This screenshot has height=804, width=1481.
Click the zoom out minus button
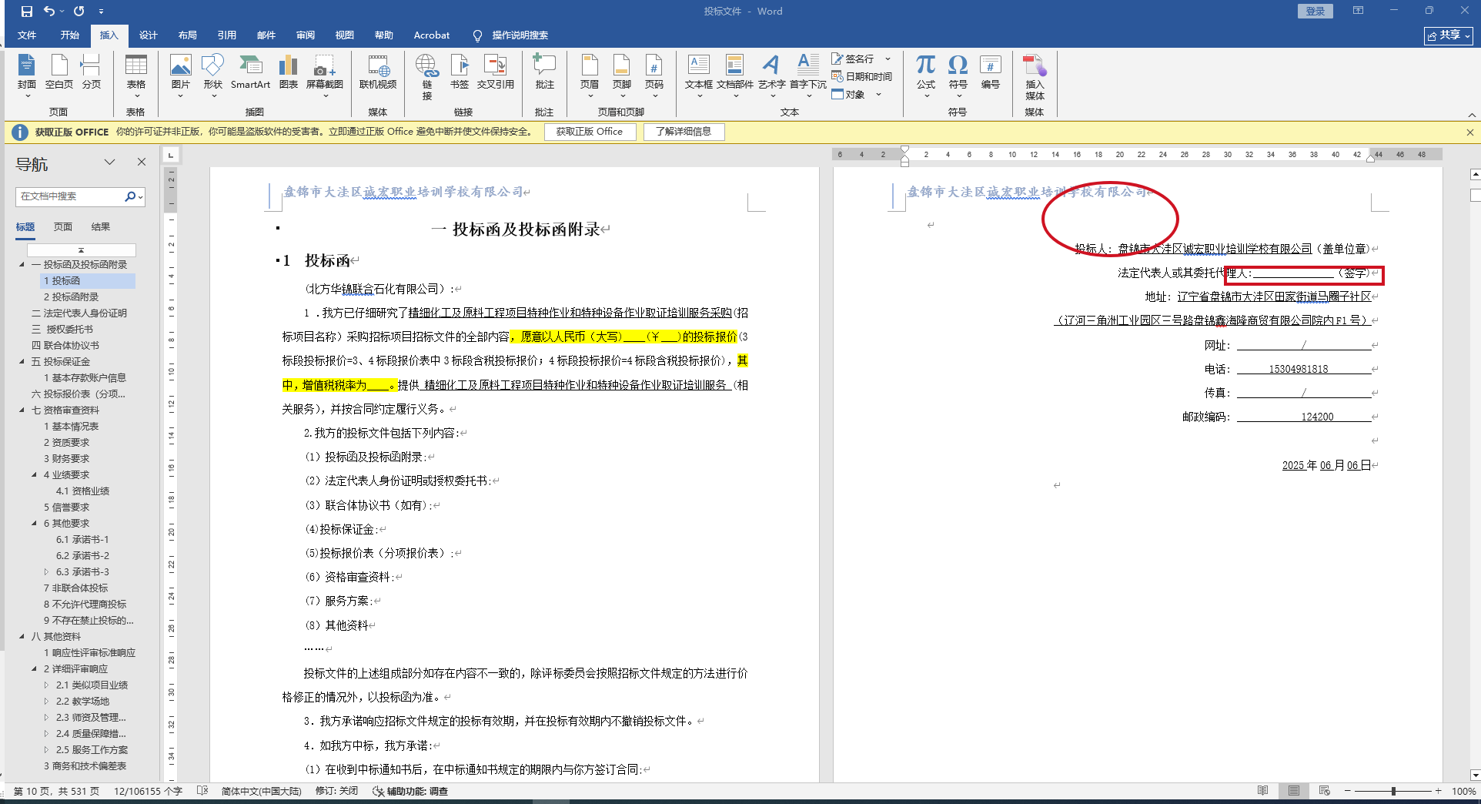pos(1348,791)
